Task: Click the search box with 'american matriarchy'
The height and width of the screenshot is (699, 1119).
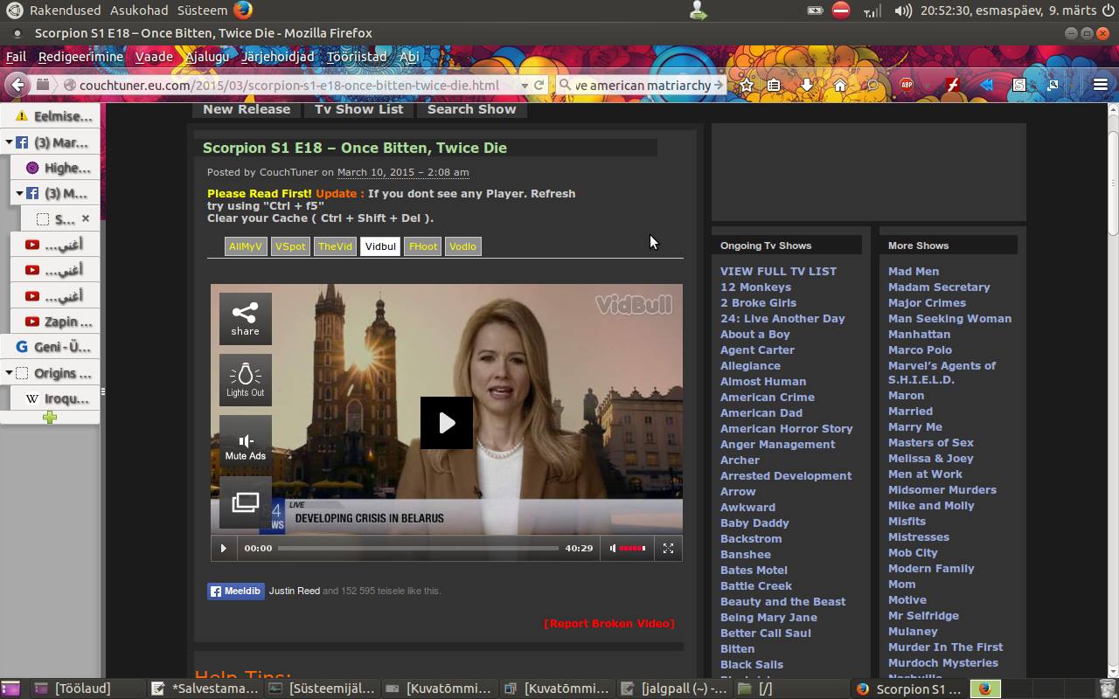Action: pyautogui.click(x=643, y=85)
